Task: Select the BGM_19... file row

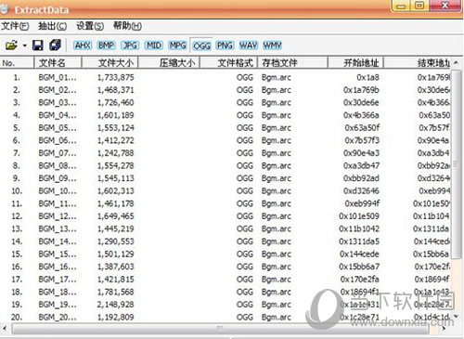Action: coord(226,305)
